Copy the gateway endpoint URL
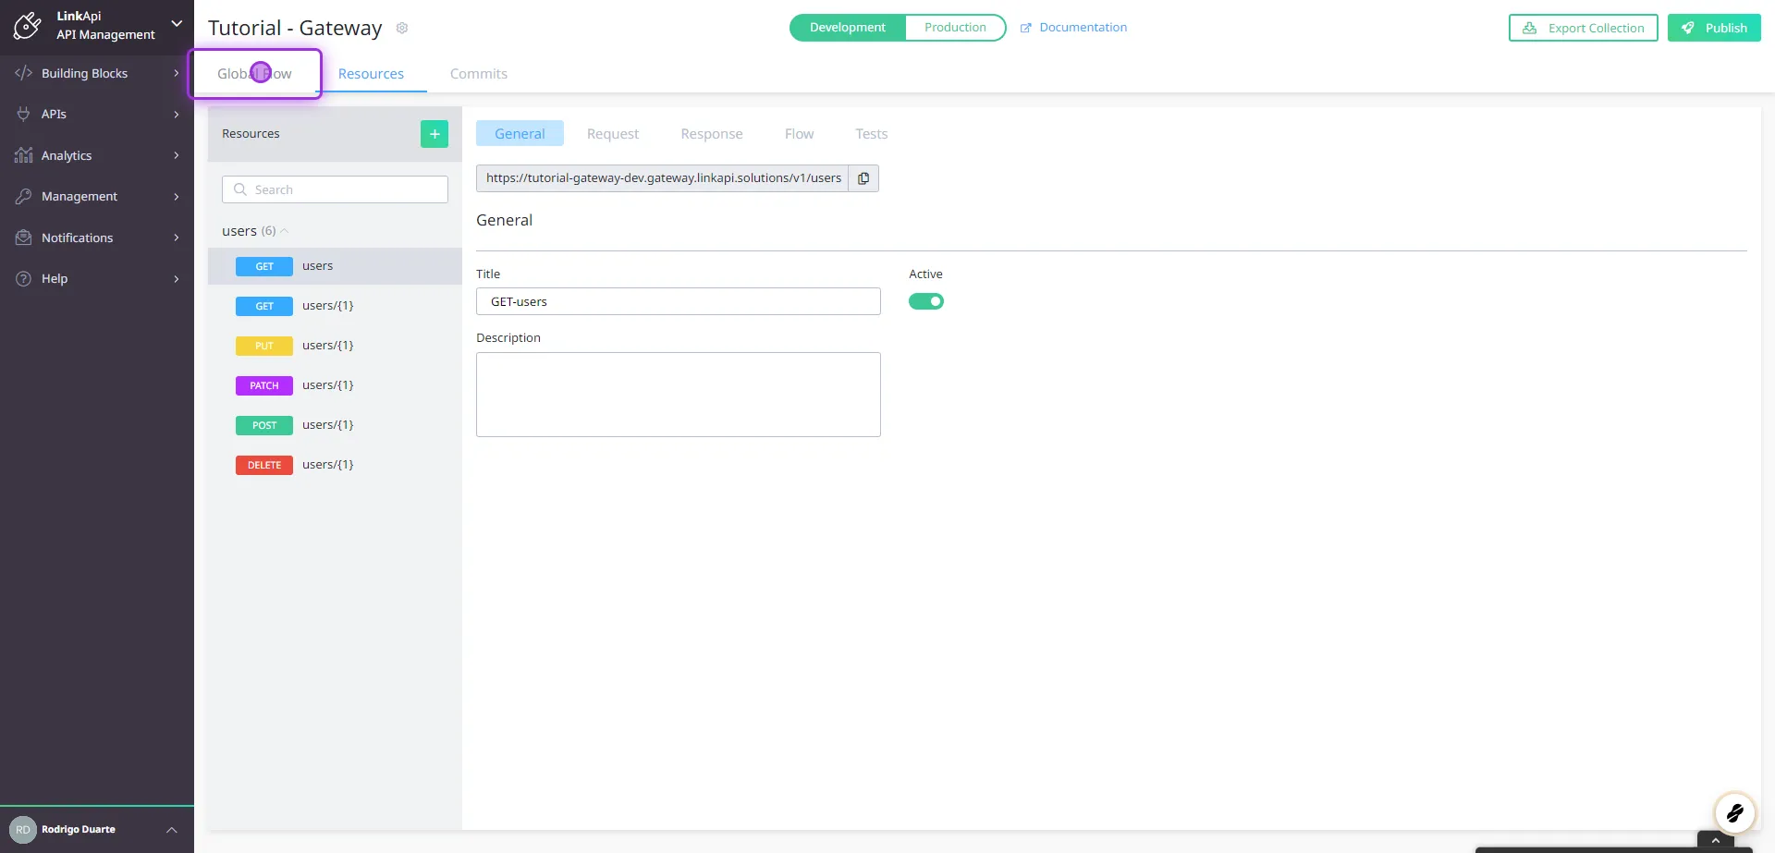Viewport: 1775px width, 853px height. tap(863, 177)
